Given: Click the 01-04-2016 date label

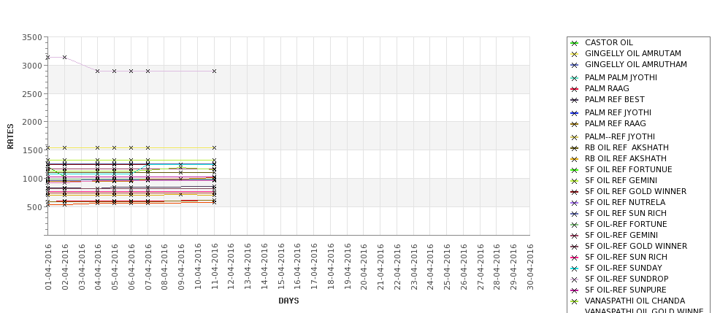Looking at the screenshot, I should pyautogui.click(x=48, y=267).
